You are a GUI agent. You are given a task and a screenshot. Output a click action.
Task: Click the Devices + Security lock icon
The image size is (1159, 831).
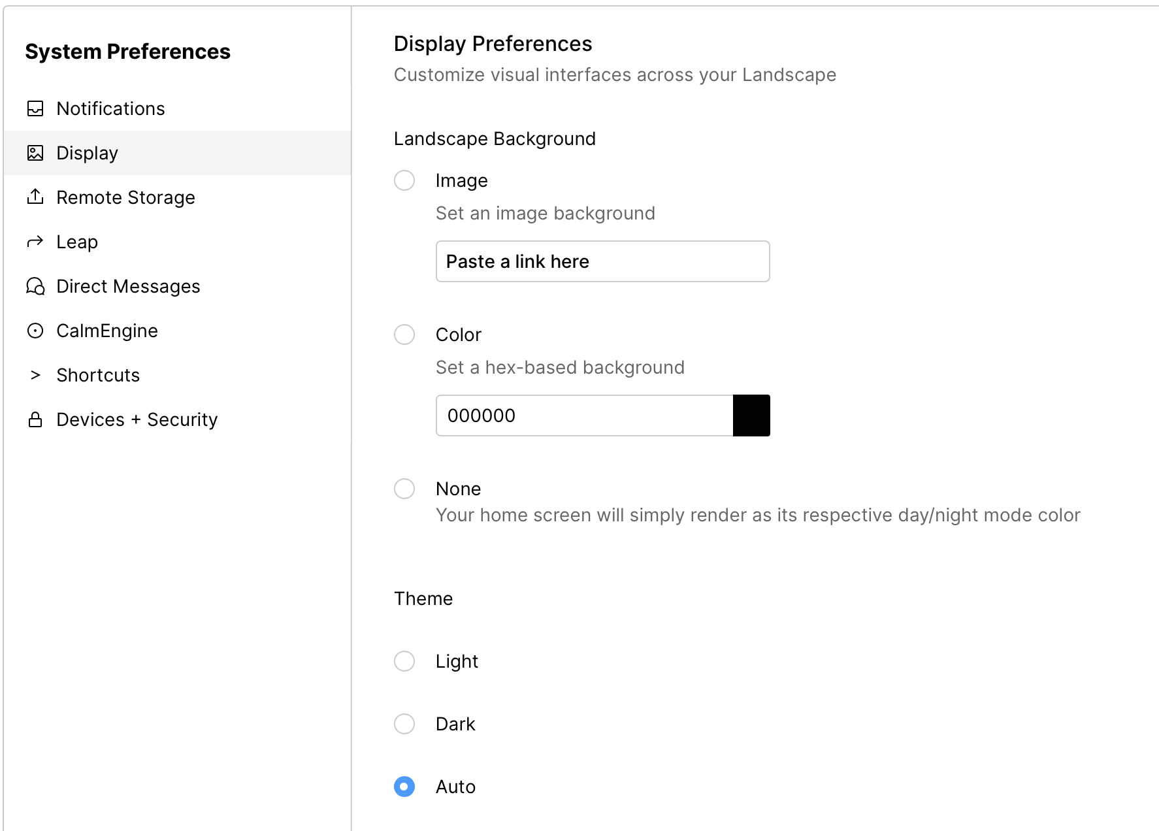coord(35,419)
